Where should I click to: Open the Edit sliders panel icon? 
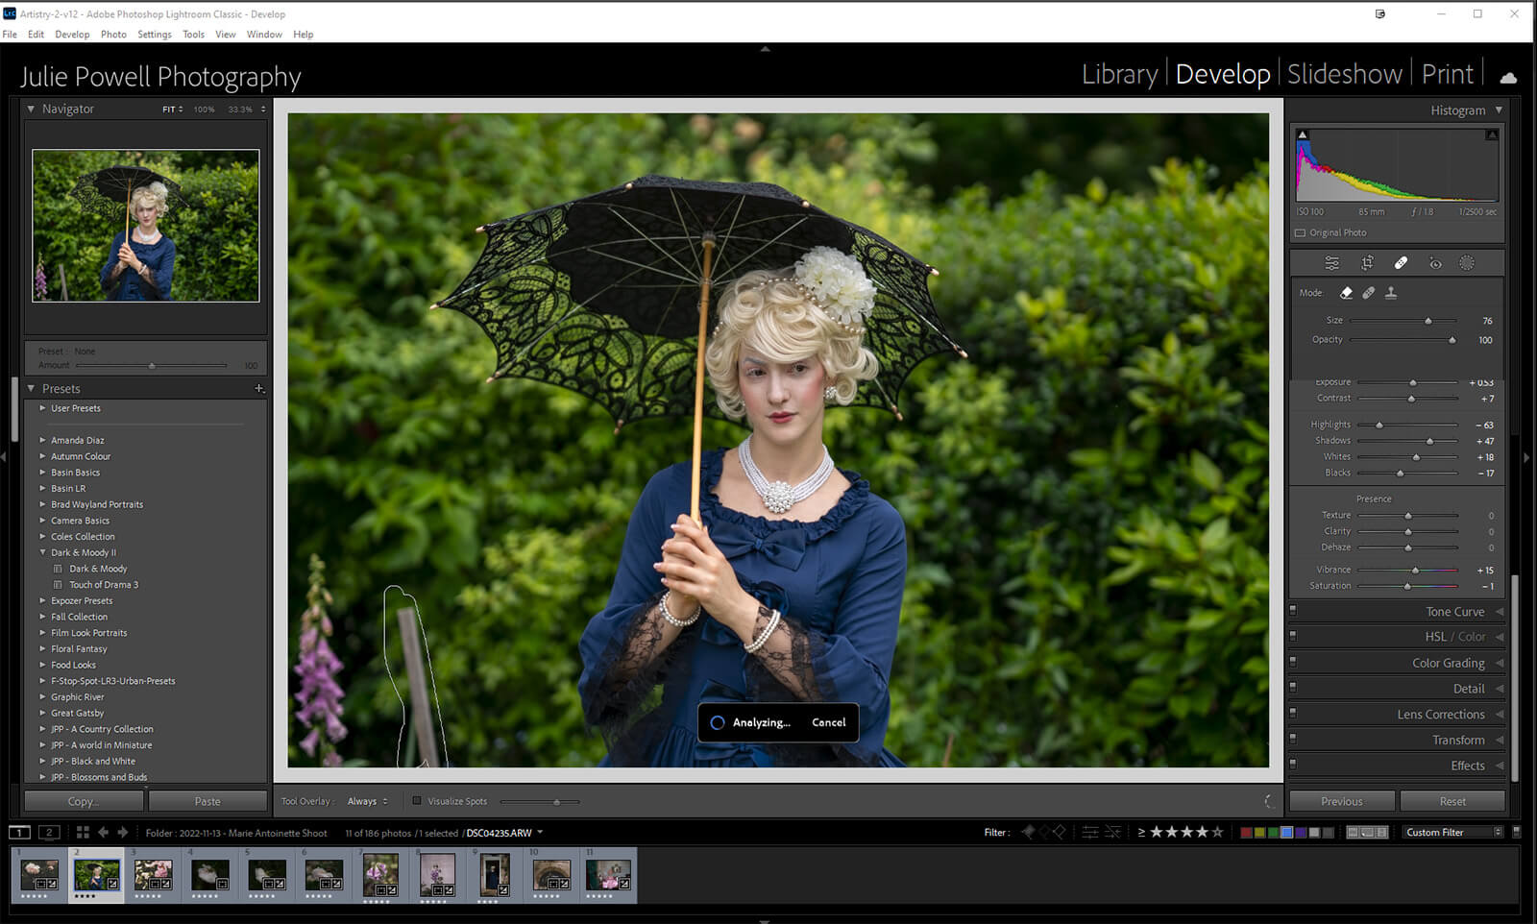pyautogui.click(x=1331, y=263)
